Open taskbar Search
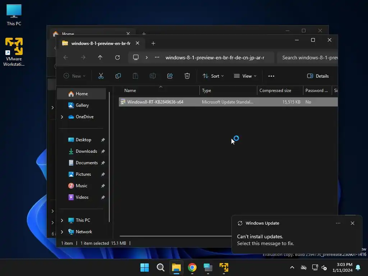368x276 pixels. pyautogui.click(x=161, y=267)
